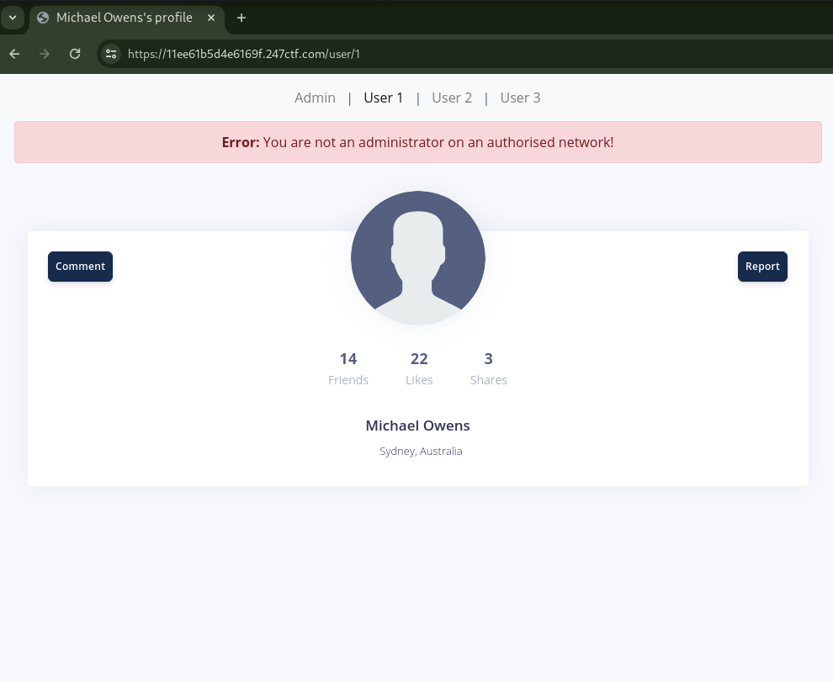Click the Report button

[x=762, y=266]
